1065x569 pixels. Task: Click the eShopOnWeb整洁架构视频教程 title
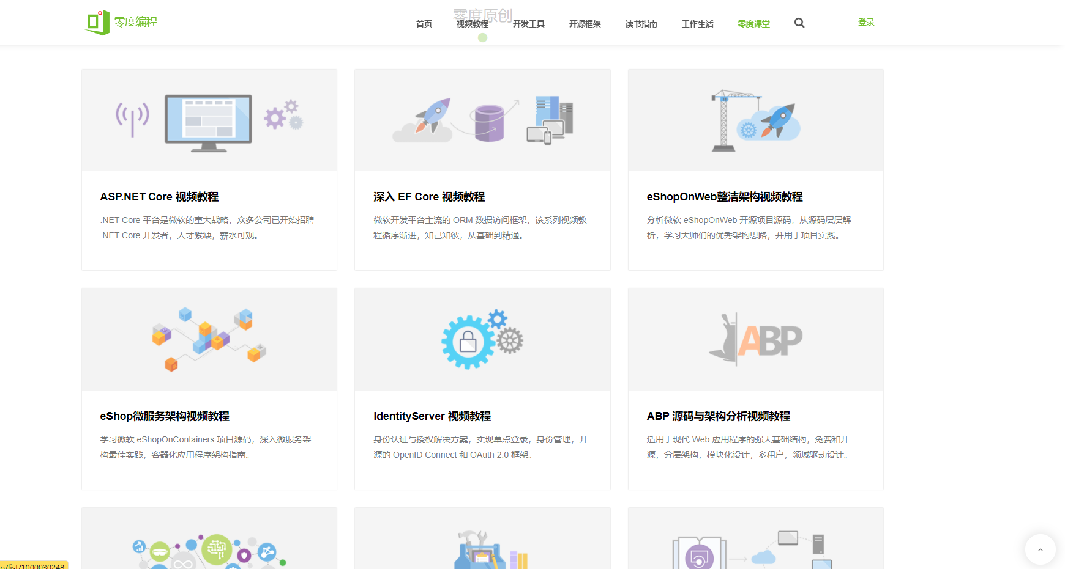click(725, 197)
